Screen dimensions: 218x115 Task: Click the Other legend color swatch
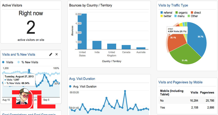pos(189,16)
